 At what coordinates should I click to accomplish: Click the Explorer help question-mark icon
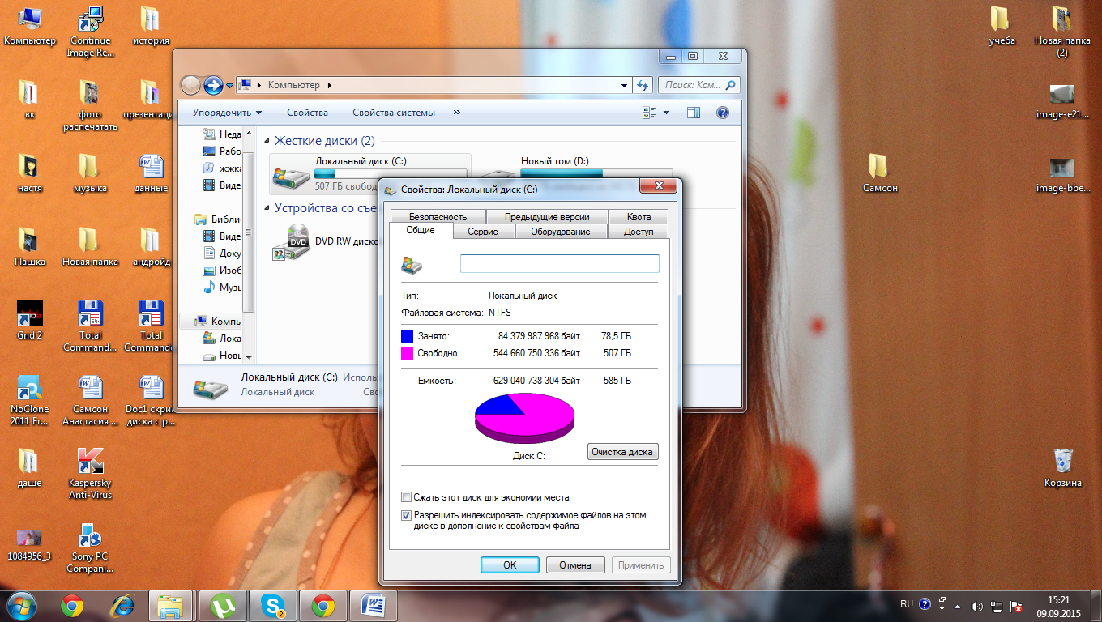point(722,113)
